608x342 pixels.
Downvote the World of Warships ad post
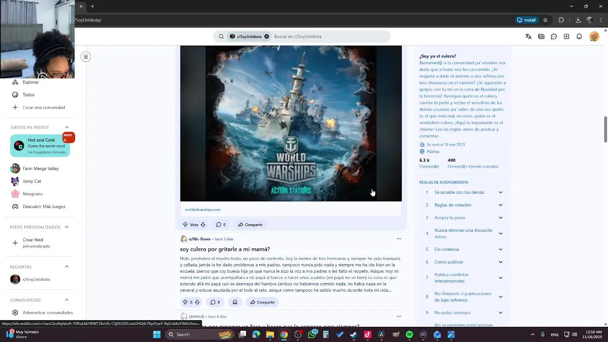[203, 225]
